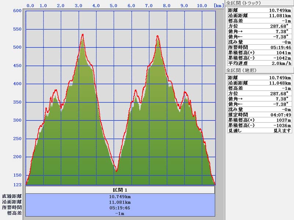Click the 123 minimum elevation axis label
This screenshot has width=294, height=220.
point(17,185)
